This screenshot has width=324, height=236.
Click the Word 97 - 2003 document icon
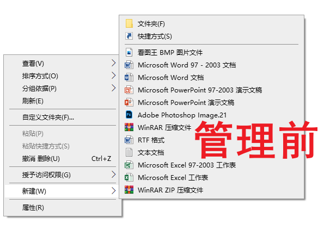[129, 65]
